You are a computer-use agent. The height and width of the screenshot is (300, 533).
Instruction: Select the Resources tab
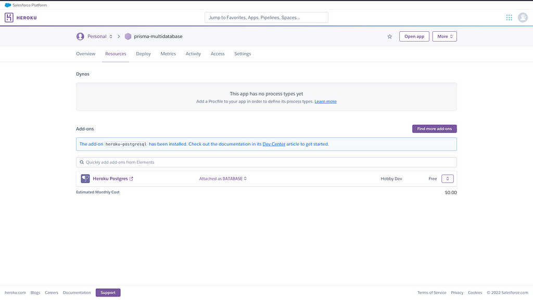116,54
